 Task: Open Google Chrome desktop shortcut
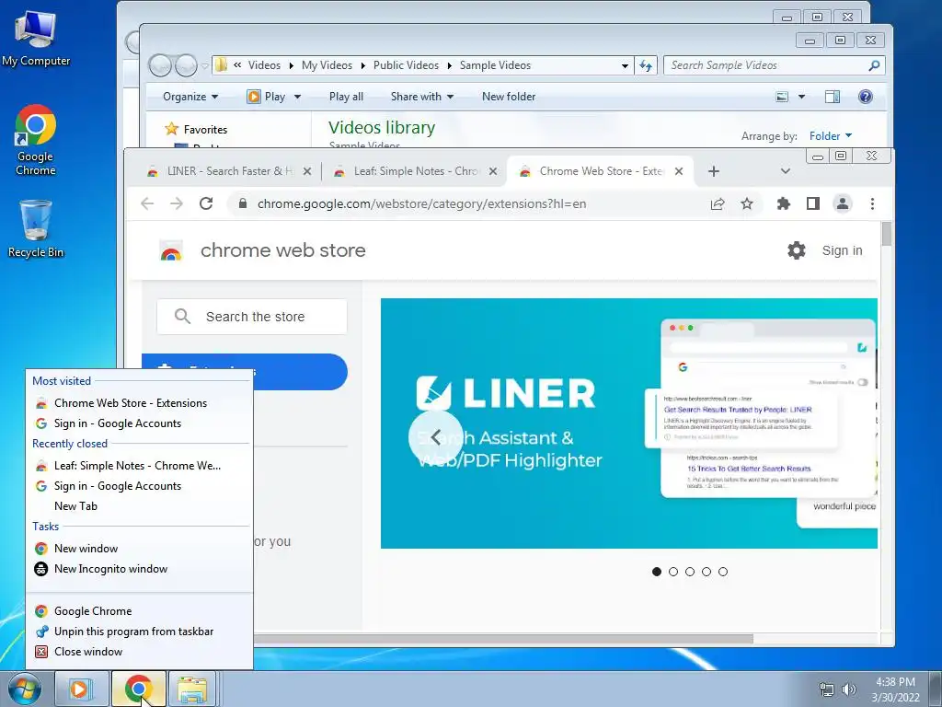pyautogui.click(x=36, y=140)
